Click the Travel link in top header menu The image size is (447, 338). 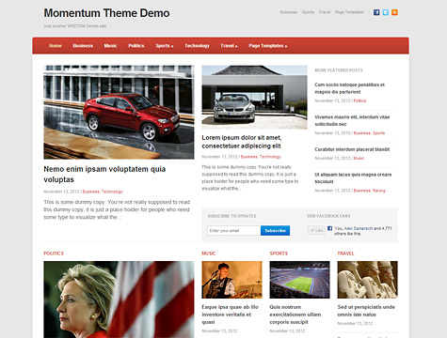point(325,12)
